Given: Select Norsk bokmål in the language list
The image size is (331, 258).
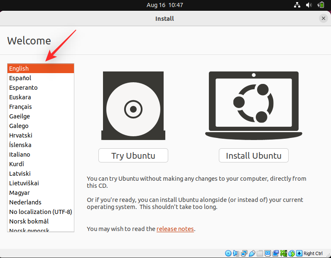Looking at the screenshot, I should tap(41, 221).
